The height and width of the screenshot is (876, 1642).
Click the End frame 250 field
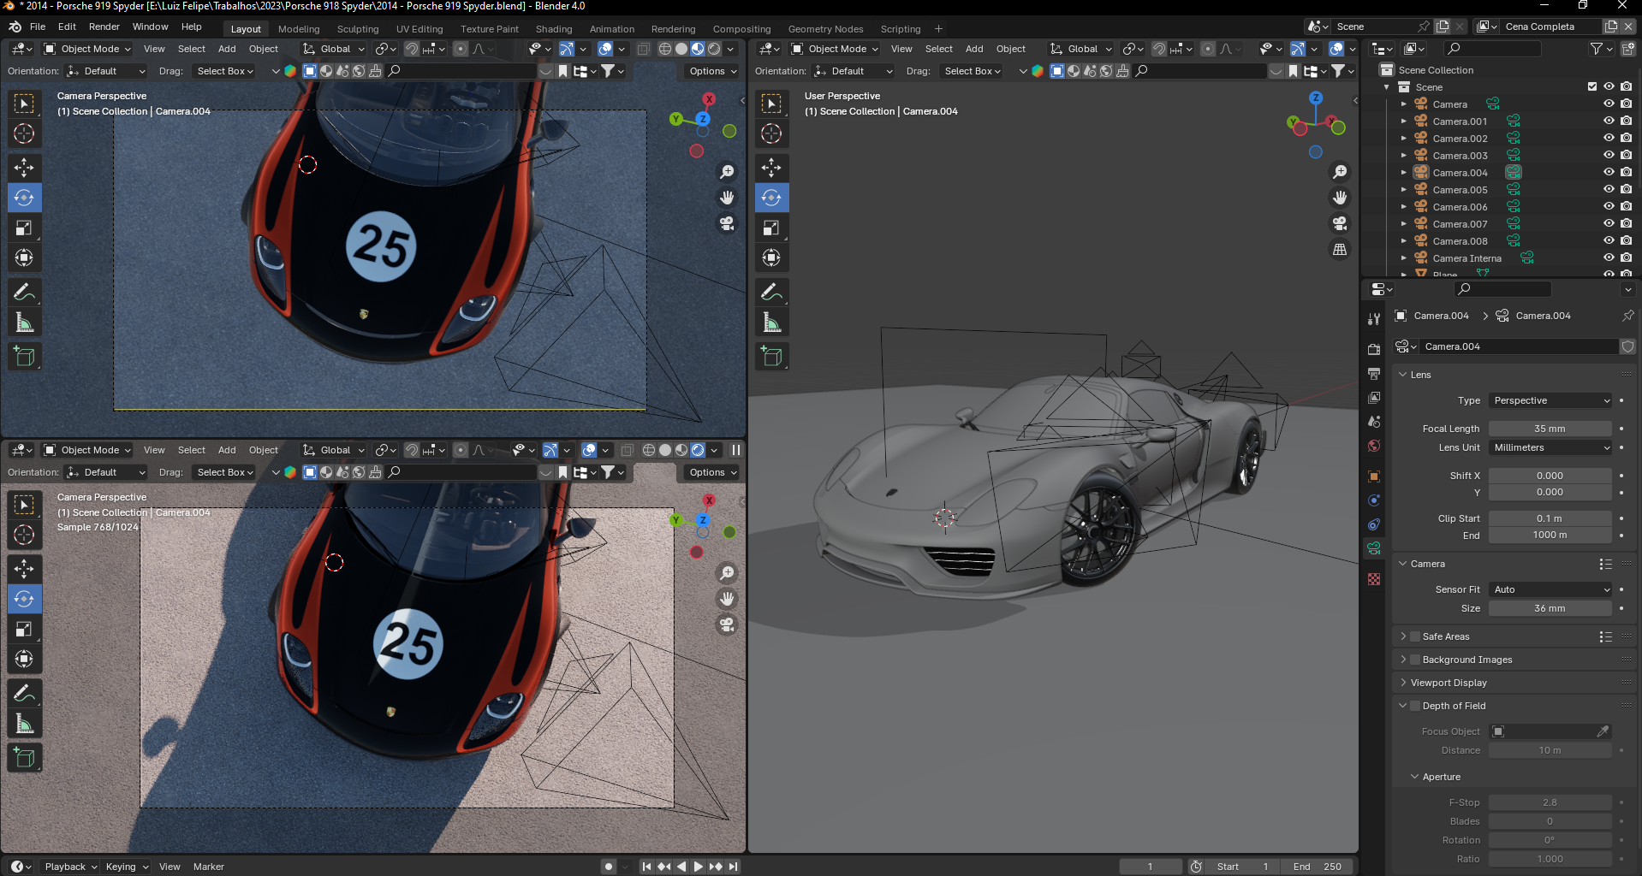coord(1318,867)
